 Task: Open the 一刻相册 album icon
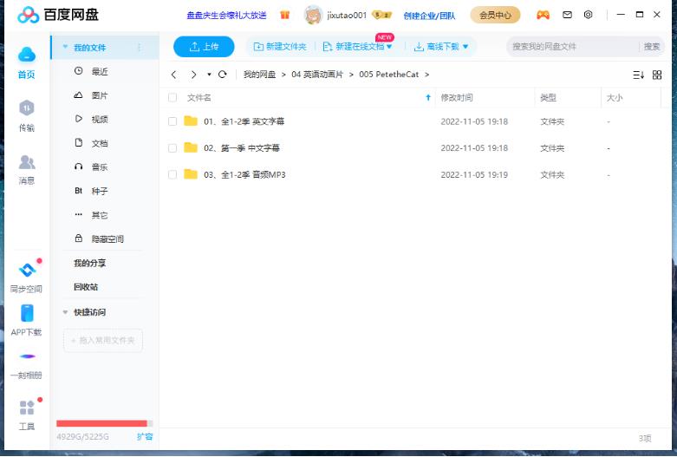[27, 356]
